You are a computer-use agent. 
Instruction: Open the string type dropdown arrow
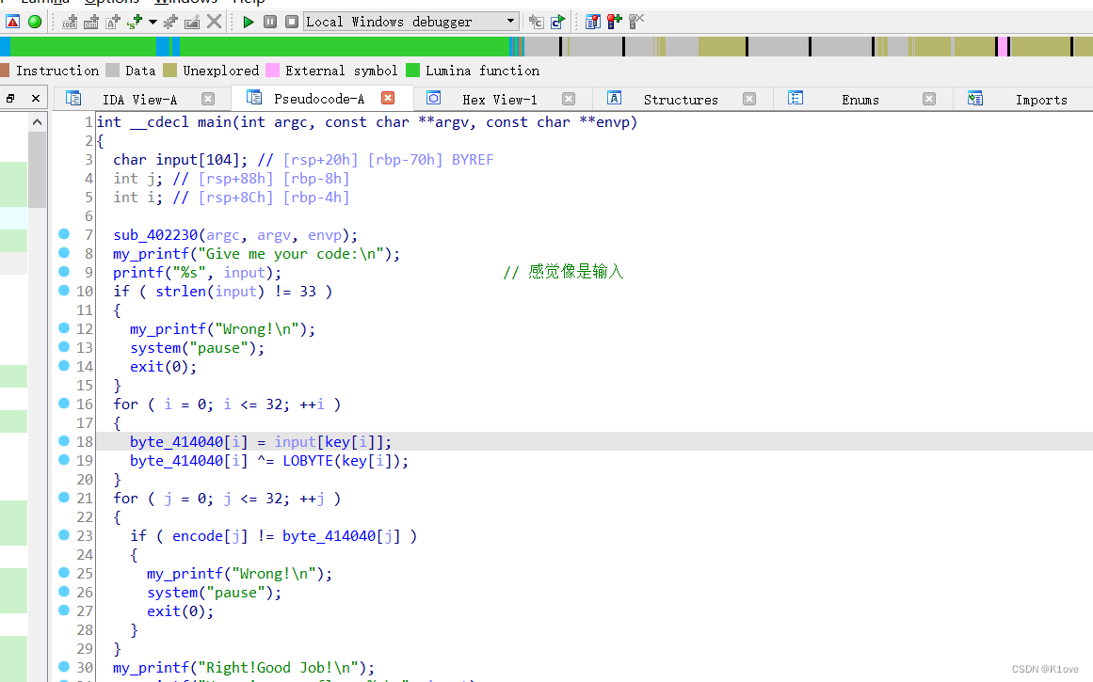pos(151,22)
